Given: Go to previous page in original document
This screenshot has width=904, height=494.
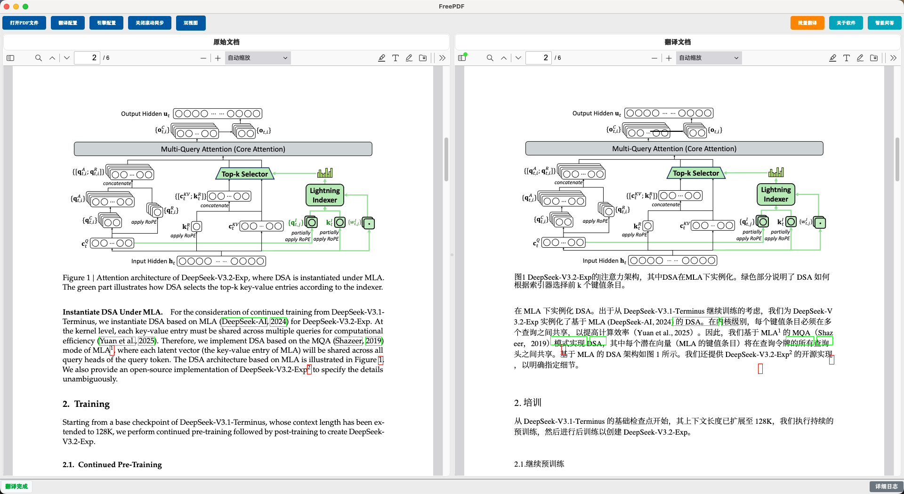Looking at the screenshot, I should [52, 58].
